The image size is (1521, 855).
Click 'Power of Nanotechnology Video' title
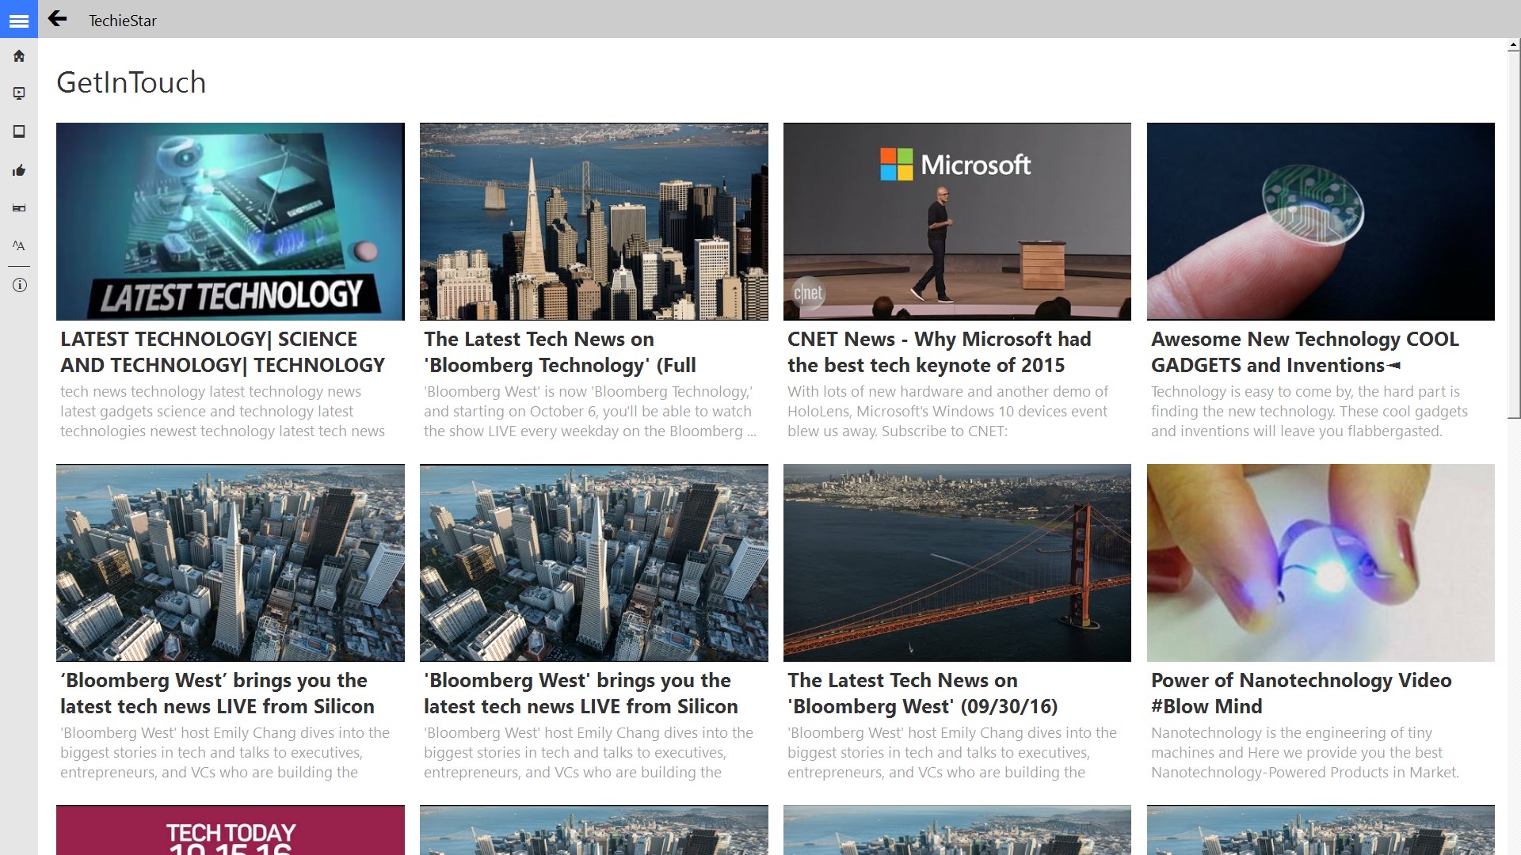[x=1301, y=693]
